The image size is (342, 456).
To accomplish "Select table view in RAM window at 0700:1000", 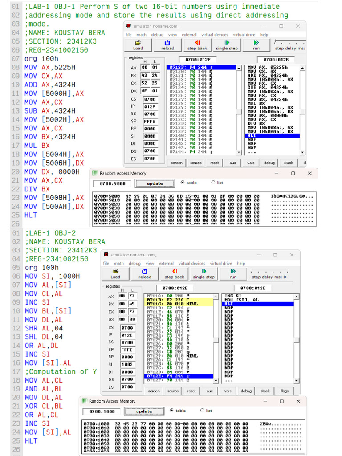I will tap(171, 410).
